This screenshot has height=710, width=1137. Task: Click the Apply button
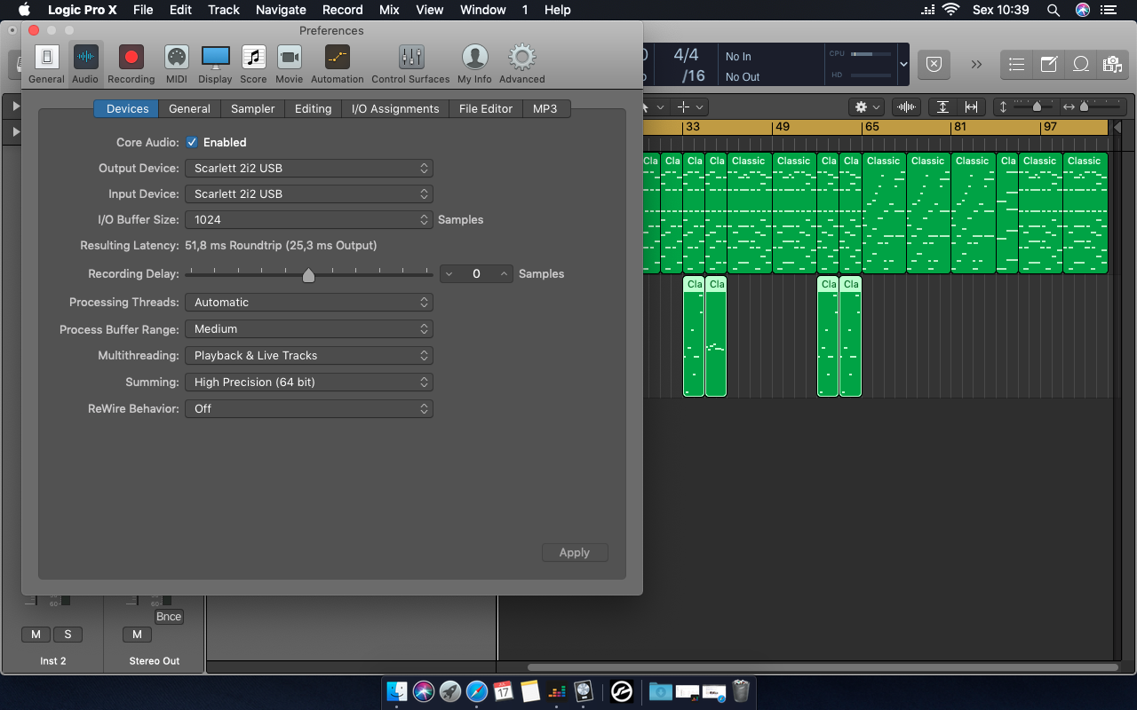coord(575,552)
